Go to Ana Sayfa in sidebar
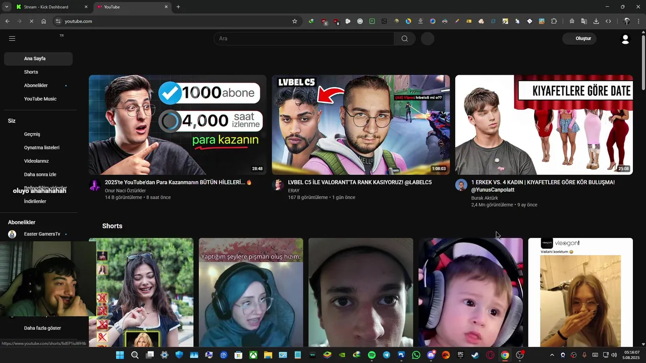The image size is (646, 363). (x=38, y=58)
